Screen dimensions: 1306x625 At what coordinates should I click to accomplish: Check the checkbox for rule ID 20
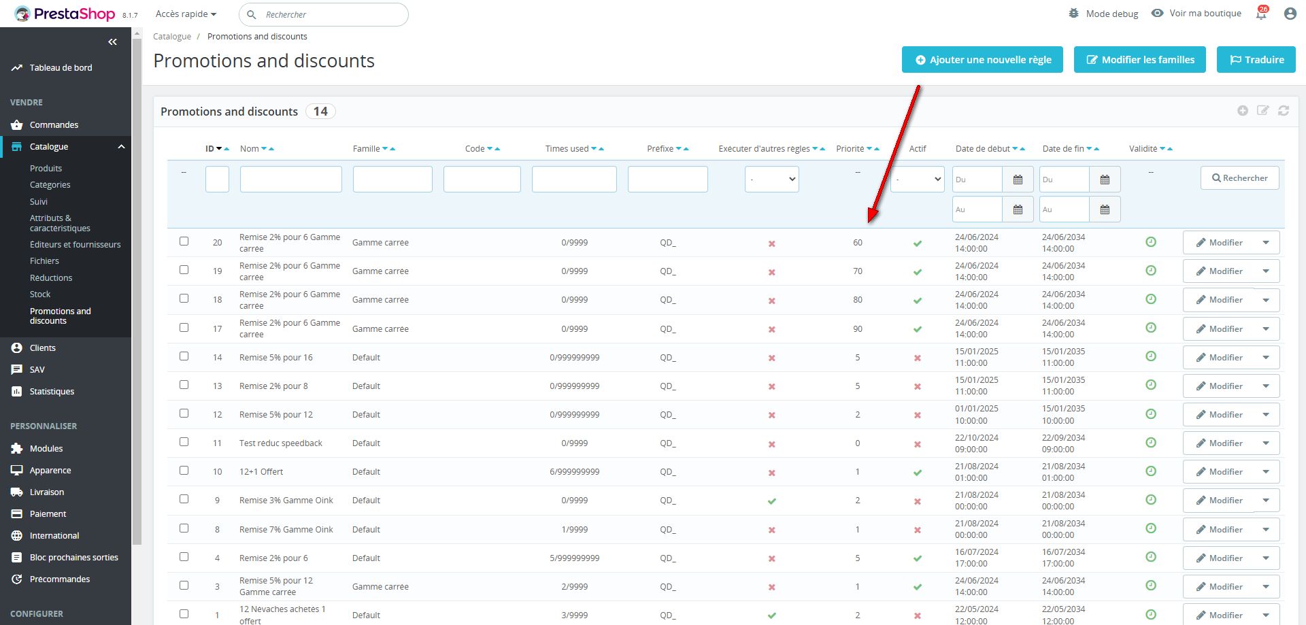(x=184, y=241)
